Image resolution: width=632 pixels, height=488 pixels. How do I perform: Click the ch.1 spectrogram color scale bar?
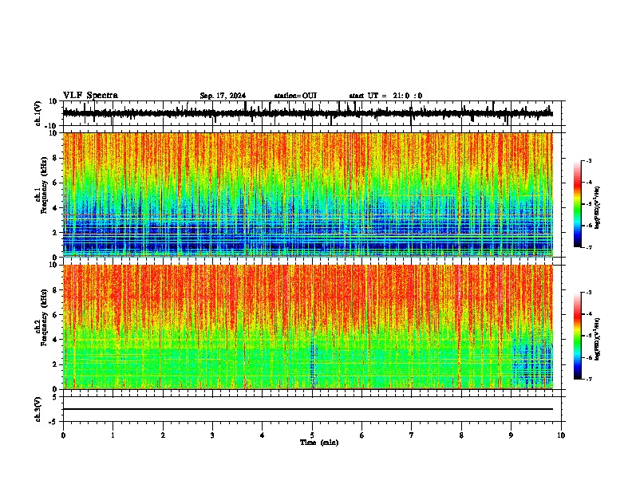578,204
